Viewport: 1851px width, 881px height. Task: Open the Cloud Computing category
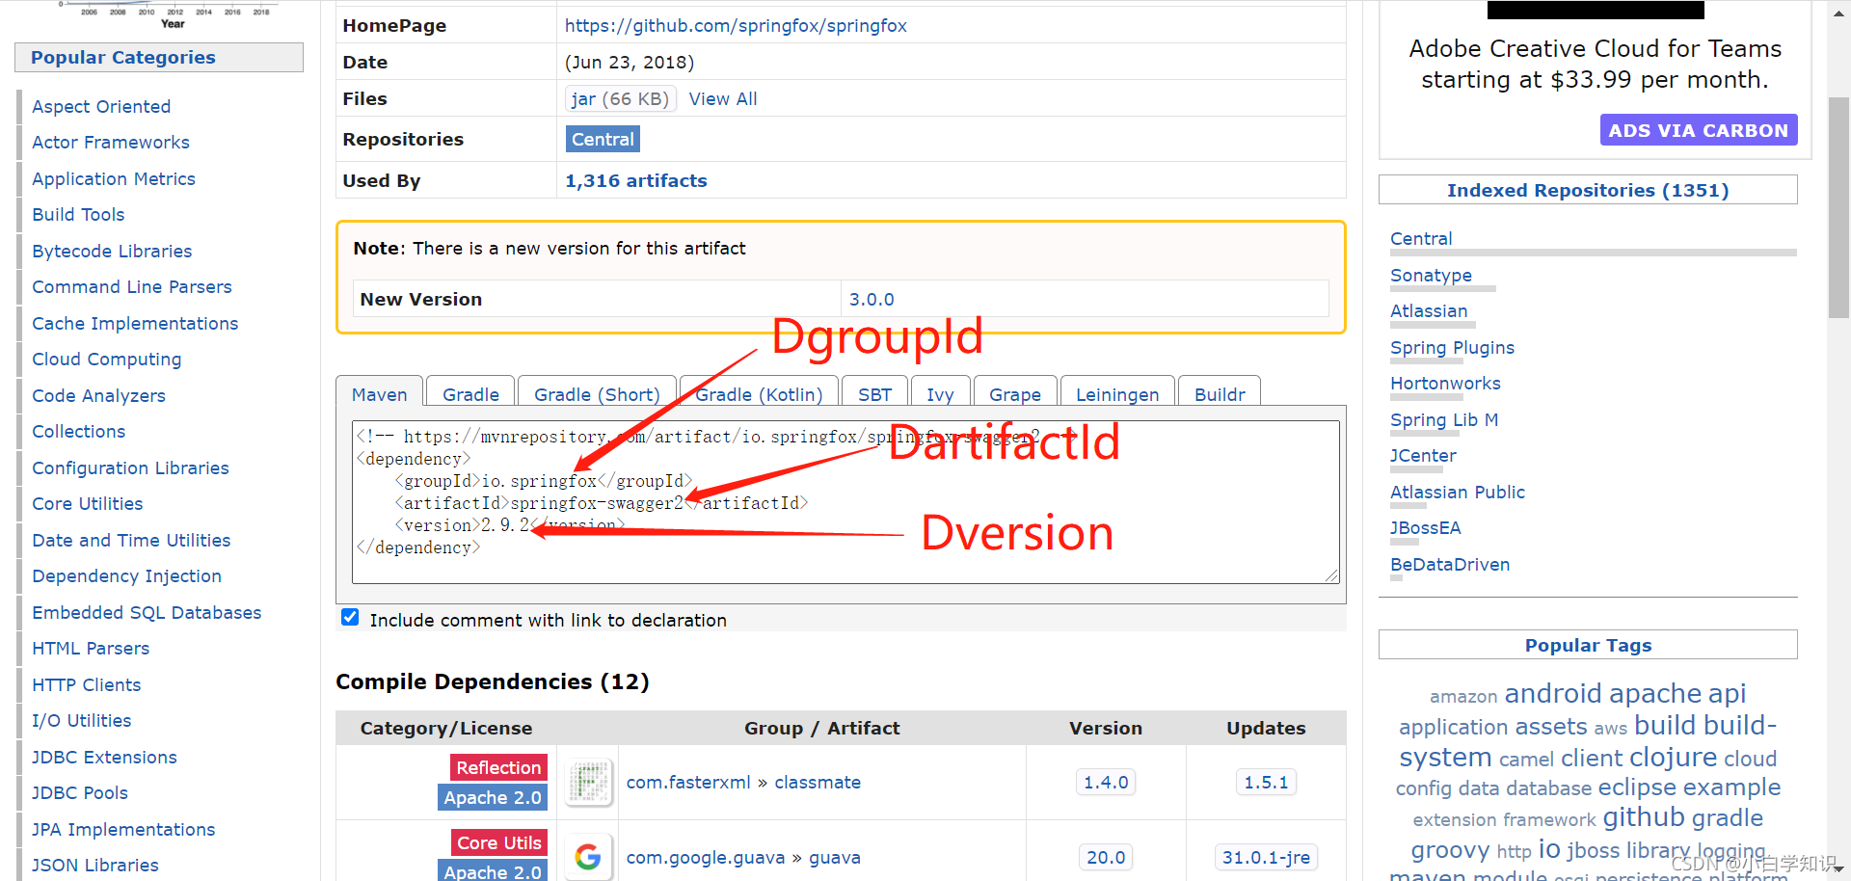click(107, 360)
